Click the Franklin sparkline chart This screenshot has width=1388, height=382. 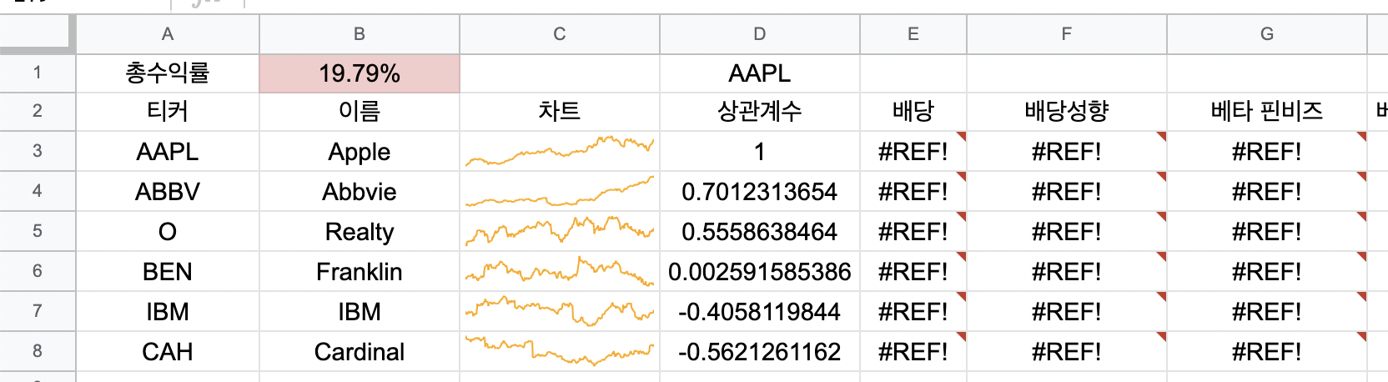coord(560,271)
